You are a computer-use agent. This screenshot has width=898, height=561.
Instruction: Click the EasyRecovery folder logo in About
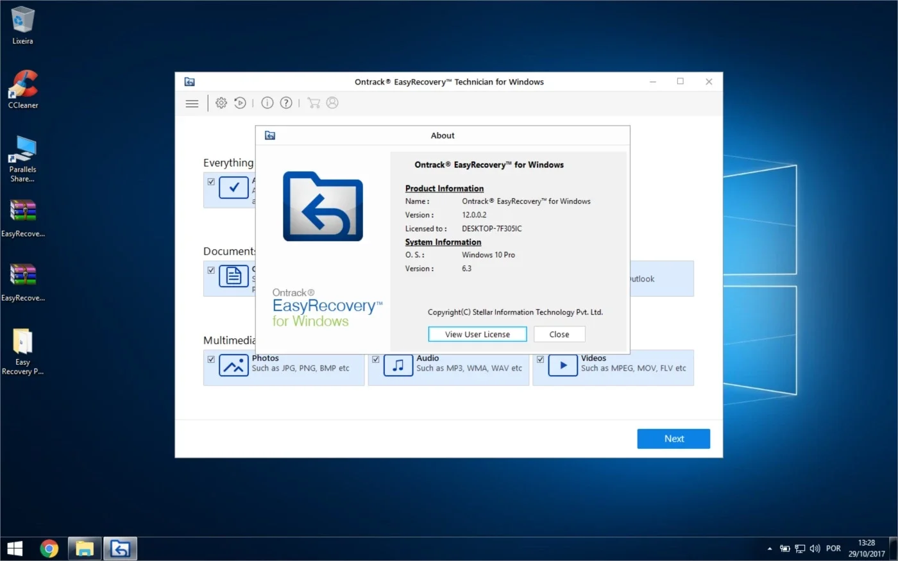[x=323, y=206]
